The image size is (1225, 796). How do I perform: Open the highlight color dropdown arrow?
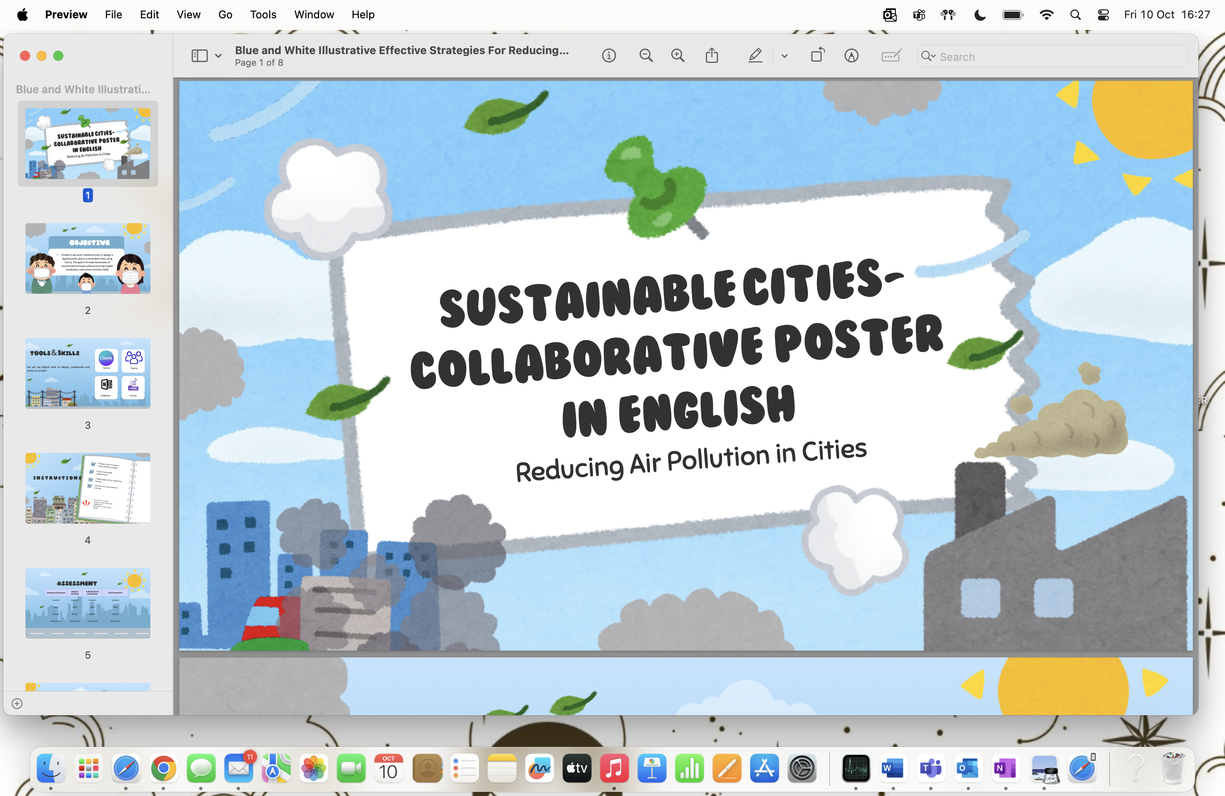coord(784,56)
